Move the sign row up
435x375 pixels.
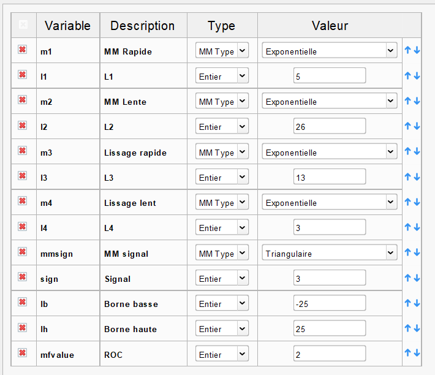(x=408, y=278)
